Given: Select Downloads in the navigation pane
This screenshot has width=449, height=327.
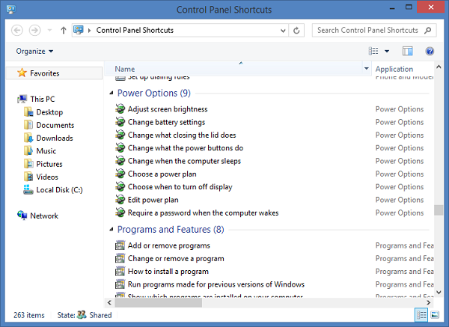Looking at the screenshot, I should pyautogui.click(x=54, y=138).
